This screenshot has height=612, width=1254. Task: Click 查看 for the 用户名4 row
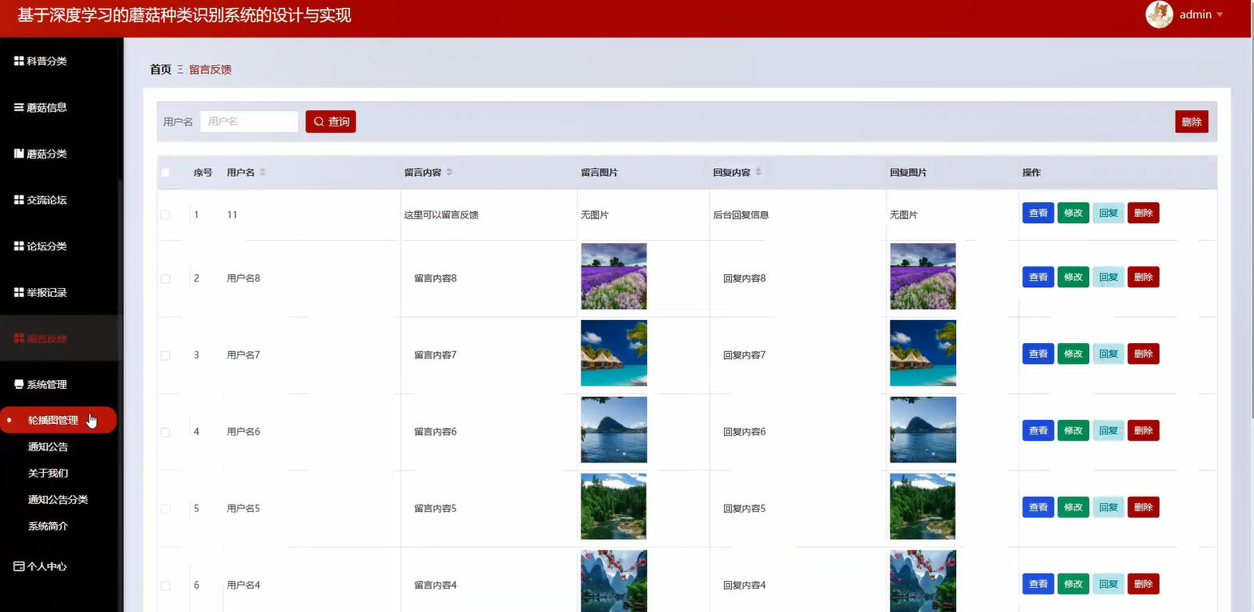pyautogui.click(x=1038, y=584)
